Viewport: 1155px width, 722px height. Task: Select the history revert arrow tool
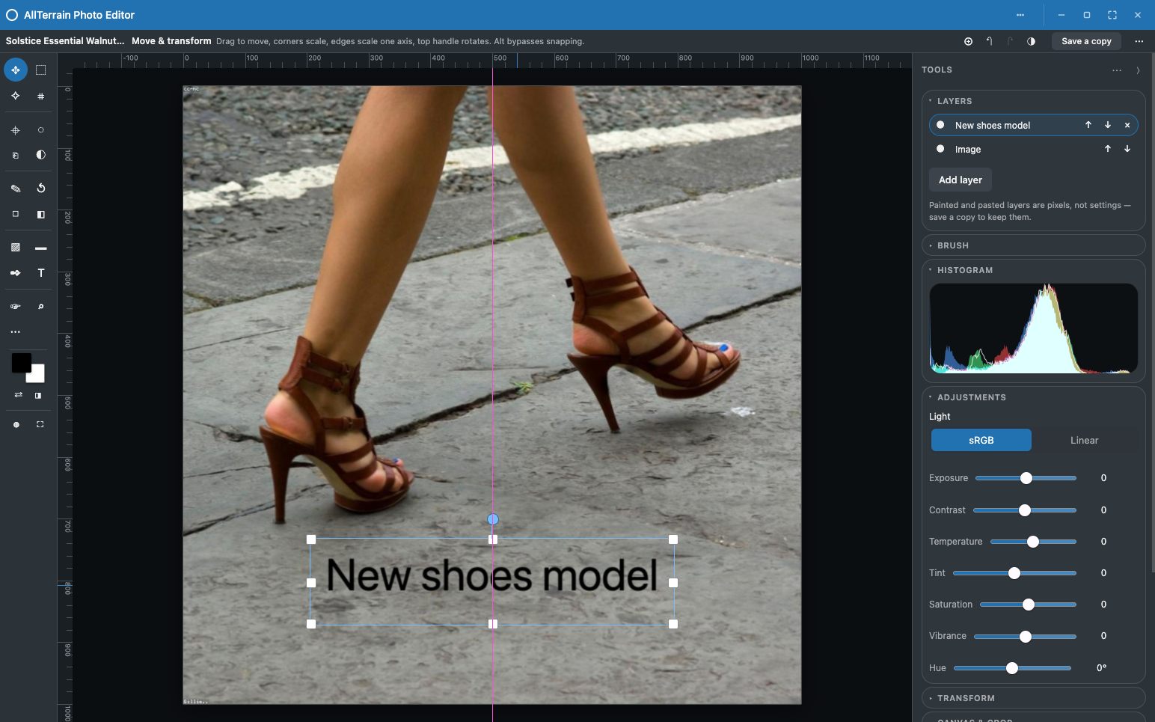pos(41,189)
